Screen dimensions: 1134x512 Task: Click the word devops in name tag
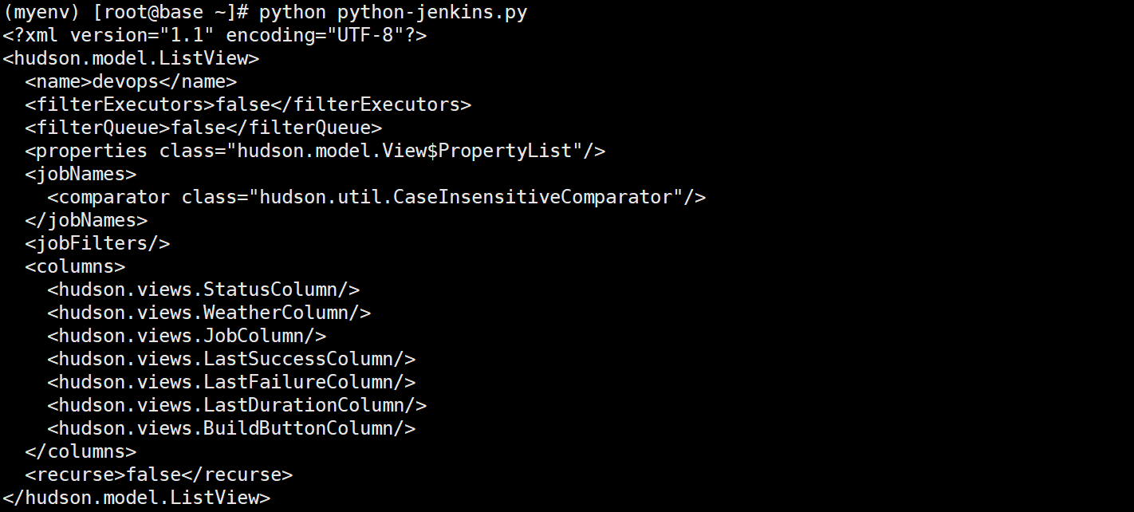125,82
